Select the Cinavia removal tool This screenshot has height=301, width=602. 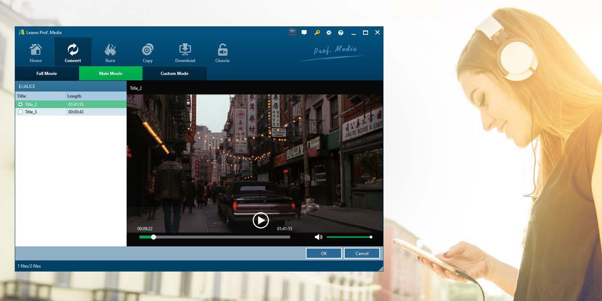point(222,53)
